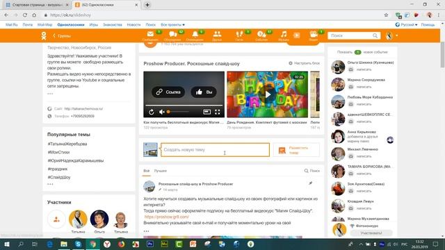Click the Участвовать button for Фотоконкурс
Screen dimensions: 445x250
coord(371,233)
